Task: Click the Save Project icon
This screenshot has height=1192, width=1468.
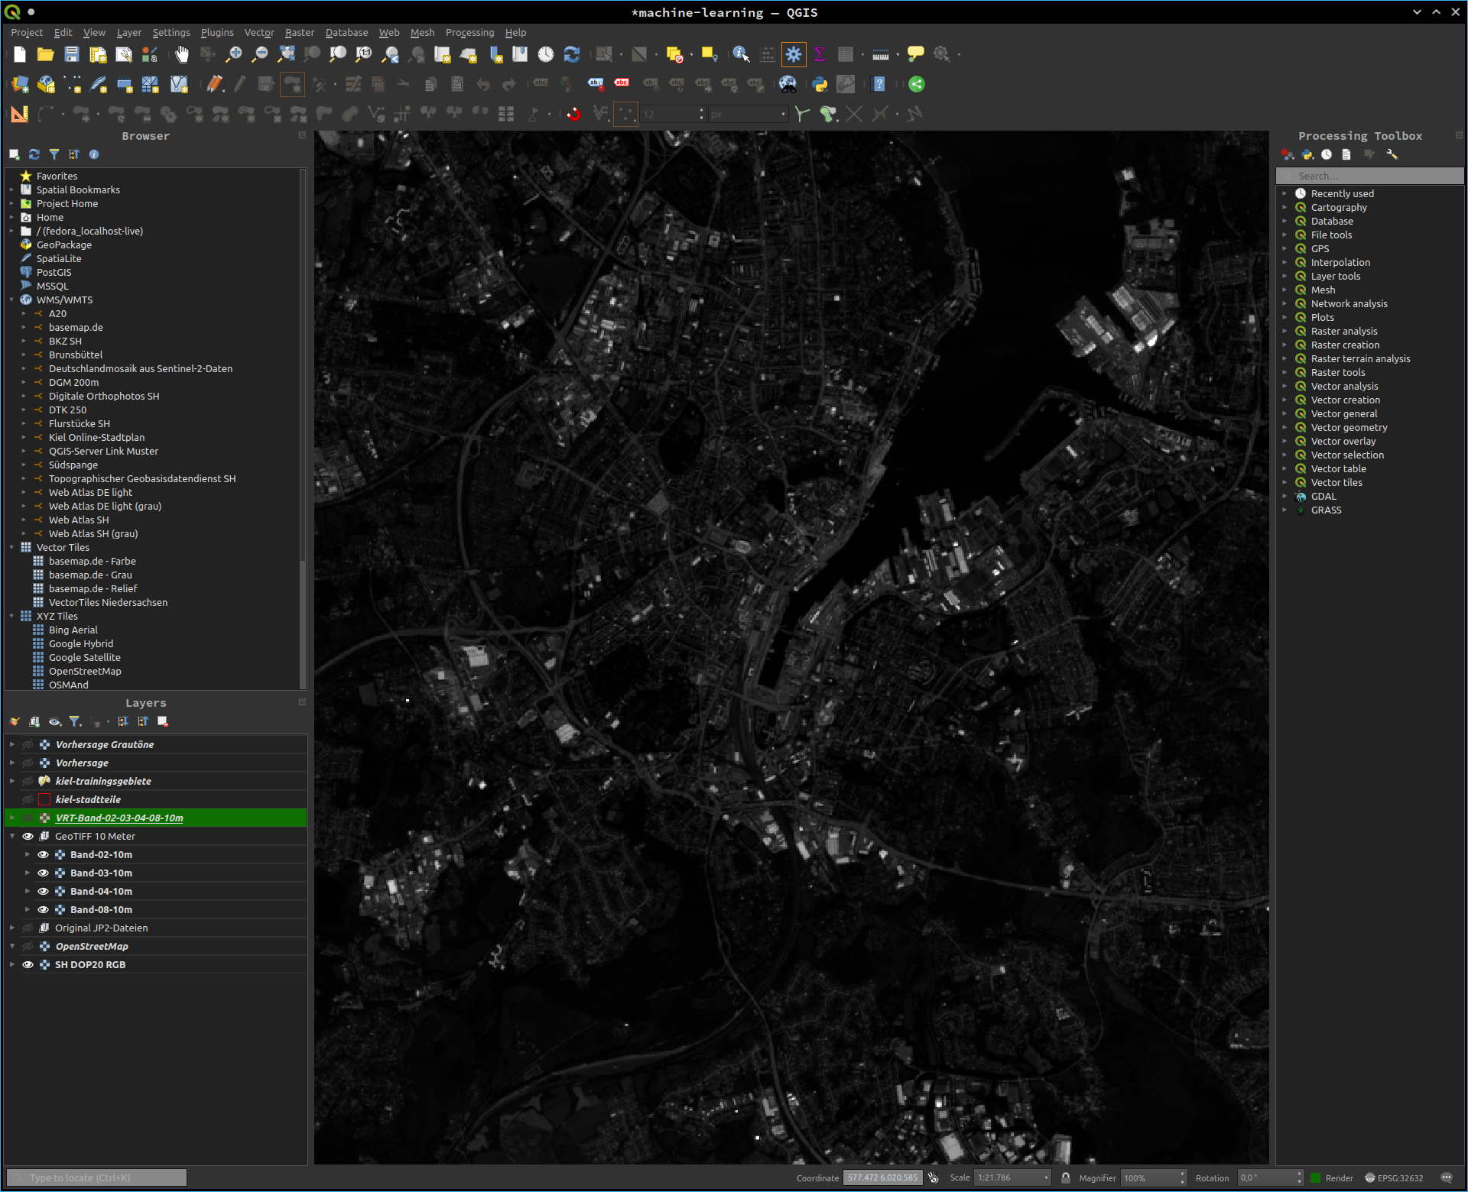Action: 71,54
